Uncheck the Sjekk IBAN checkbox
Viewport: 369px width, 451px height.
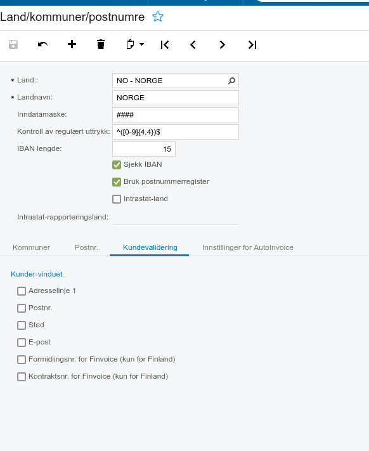point(117,165)
